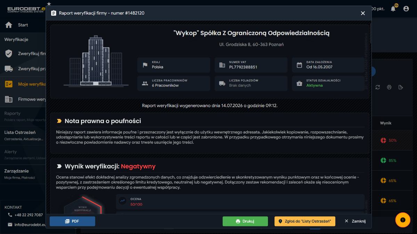Click the building Firmowe weryfikacje icon
417x234 pixels.
pyautogui.click(x=9, y=99)
